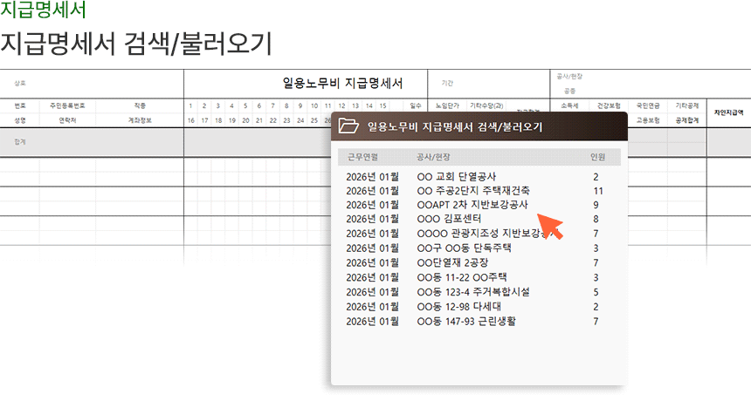Click the 인원 column header
Image resolution: width=751 pixels, height=401 pixels.
[x=597, y=158]
